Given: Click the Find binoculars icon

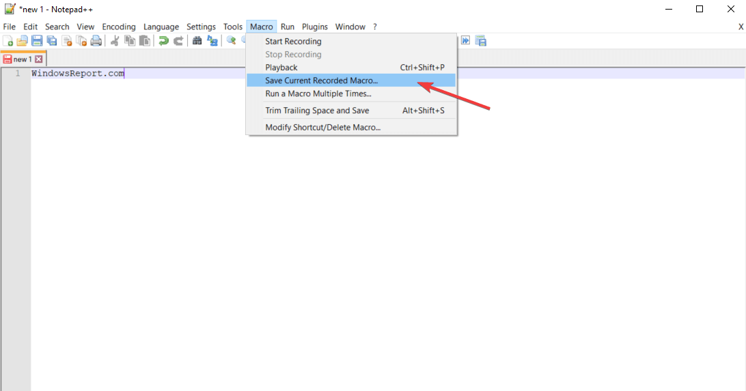Looking at the screenshot, I should point(197,41).
